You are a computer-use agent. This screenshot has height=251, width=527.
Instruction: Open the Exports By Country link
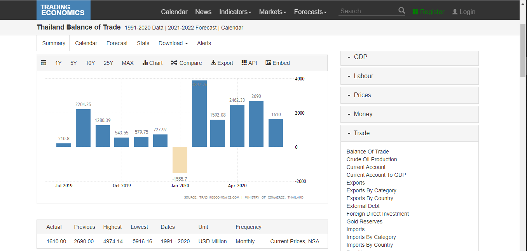[x=370, y=198]
